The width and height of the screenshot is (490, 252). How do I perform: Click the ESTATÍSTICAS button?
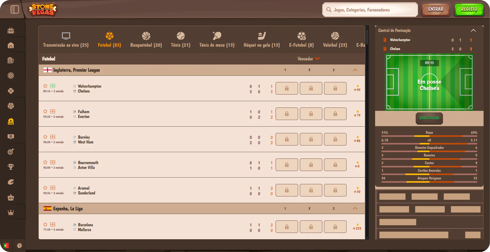pos(429,118)
